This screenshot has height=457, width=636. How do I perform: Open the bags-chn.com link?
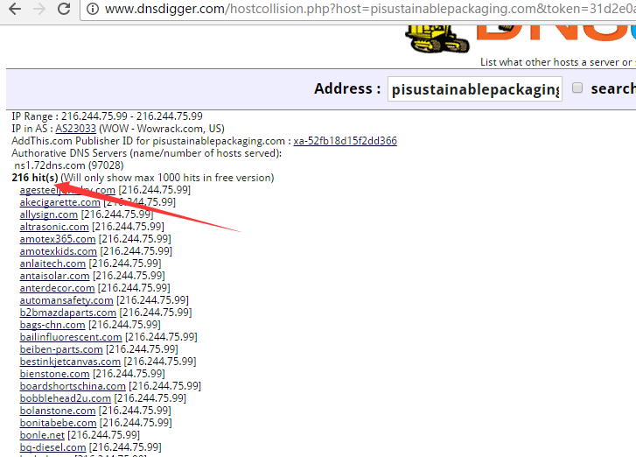click(52, 325)
